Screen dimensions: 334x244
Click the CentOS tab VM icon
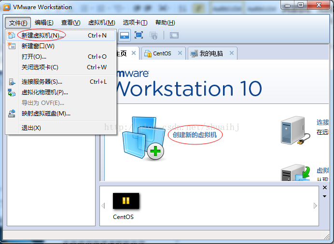point(148,53)
